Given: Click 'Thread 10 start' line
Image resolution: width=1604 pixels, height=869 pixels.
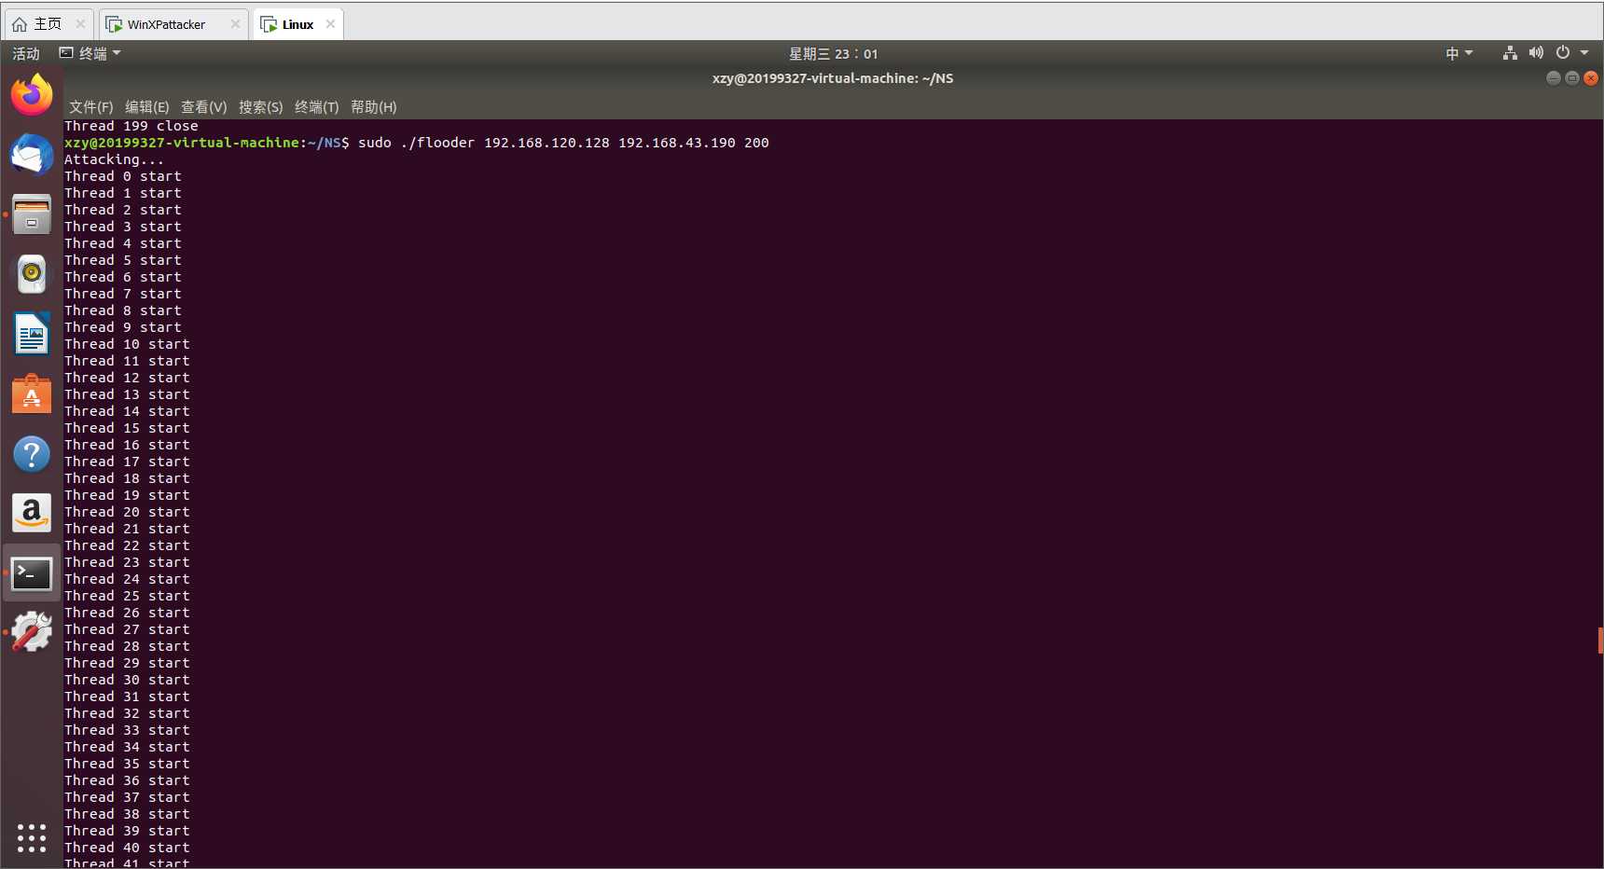Looking at the screenshot, I should (127, 344).
